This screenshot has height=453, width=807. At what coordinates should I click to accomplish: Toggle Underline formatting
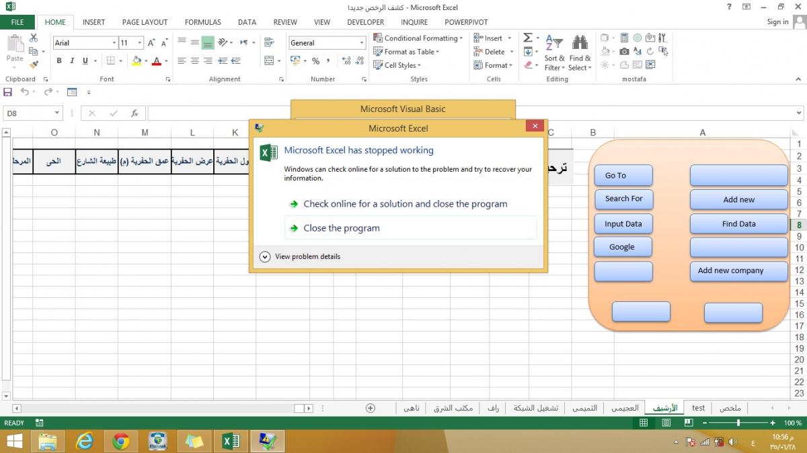pos(85,61)
